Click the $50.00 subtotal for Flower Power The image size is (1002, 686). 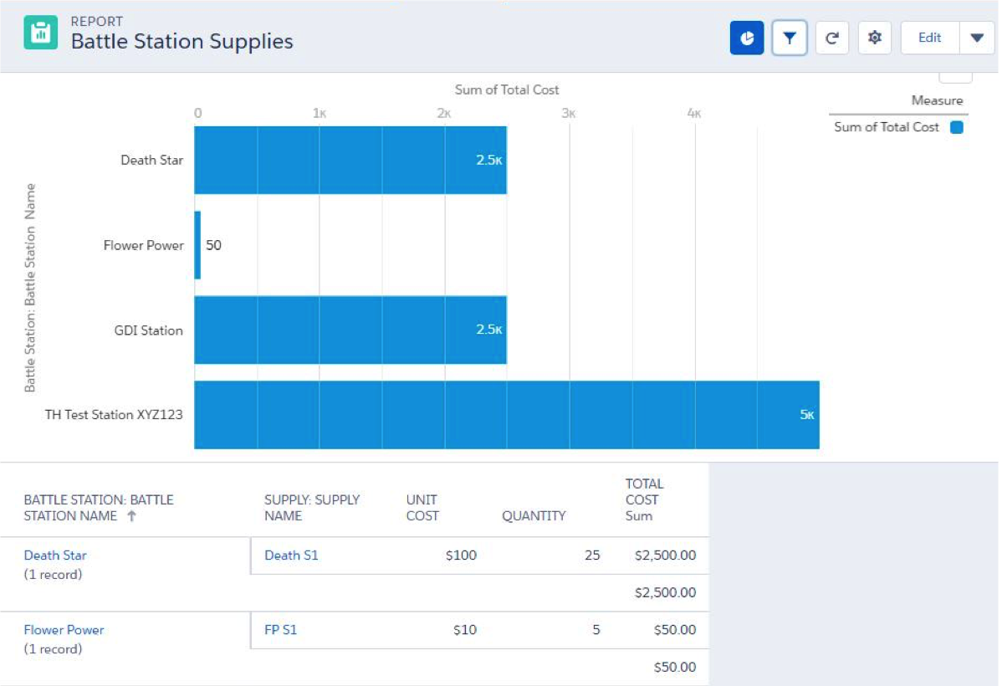click(675, 667)
